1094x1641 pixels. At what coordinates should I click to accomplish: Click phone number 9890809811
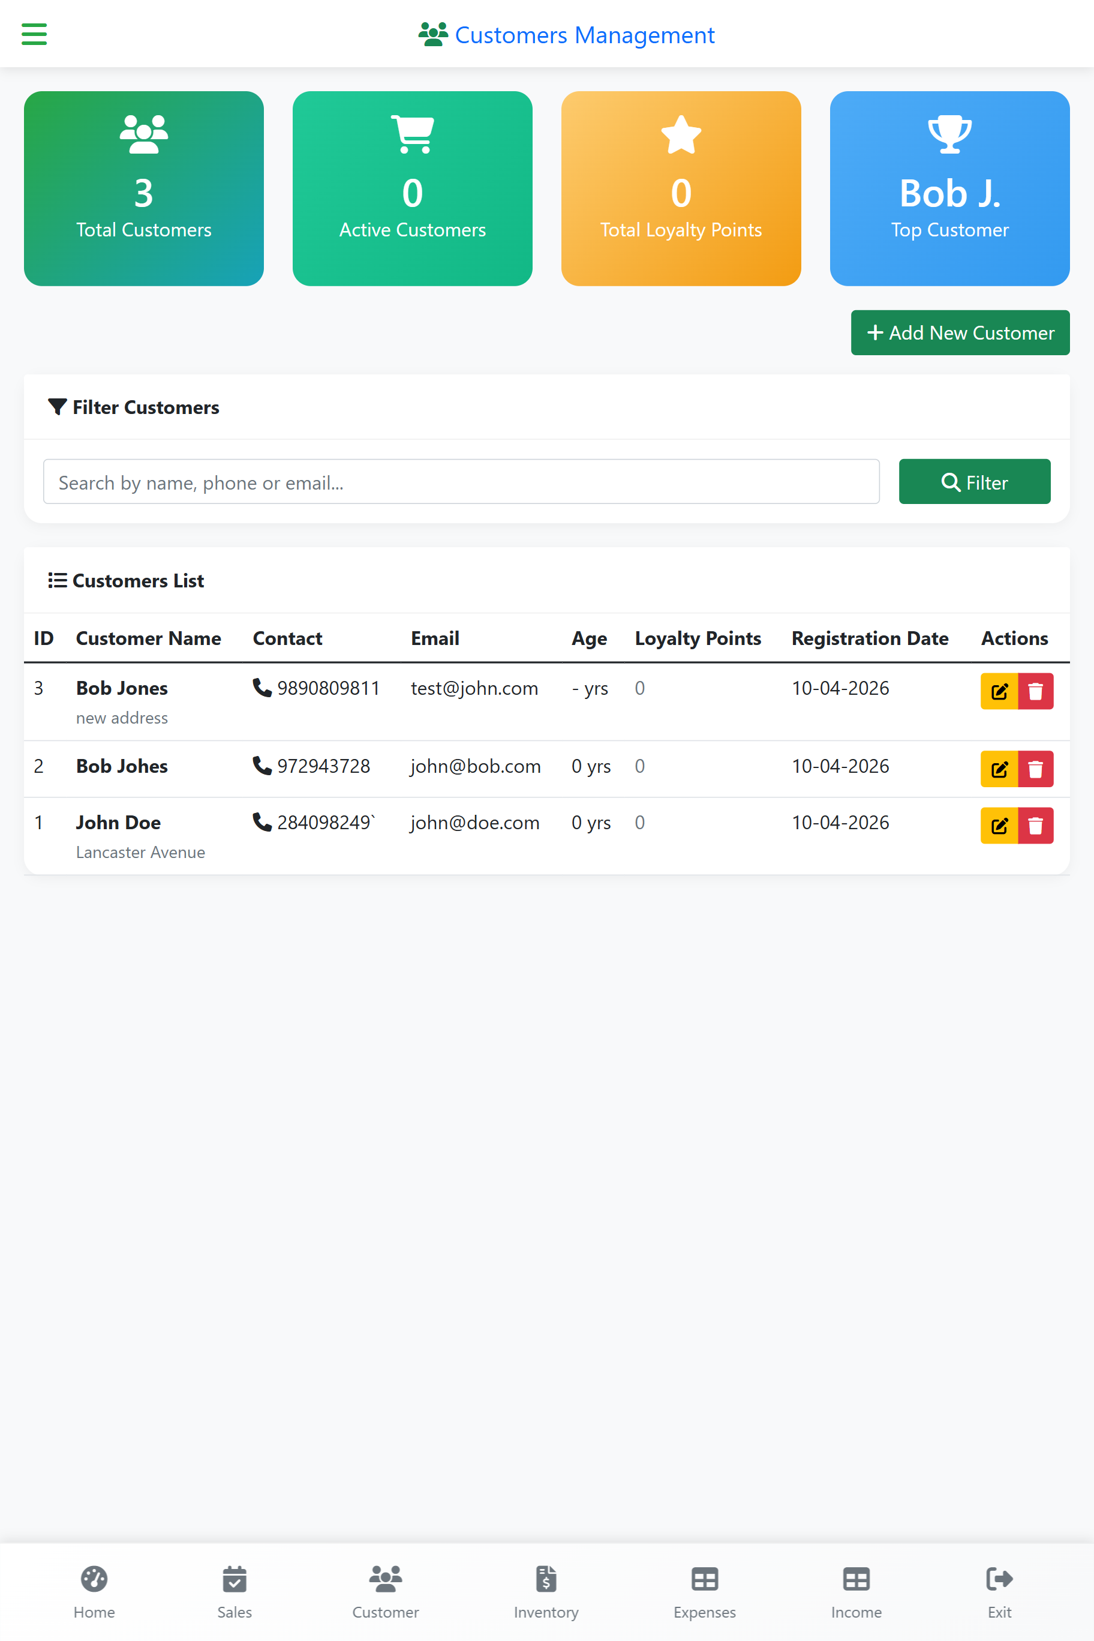(x=328, y=688)
